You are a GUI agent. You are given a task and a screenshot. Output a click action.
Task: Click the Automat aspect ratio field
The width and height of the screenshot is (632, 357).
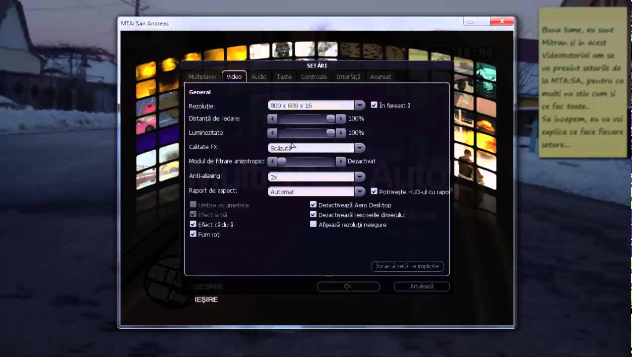coord(311,192)
